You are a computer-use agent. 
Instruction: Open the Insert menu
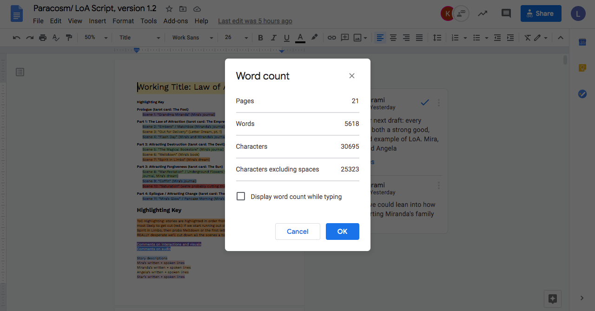click(x=98, y=21)
